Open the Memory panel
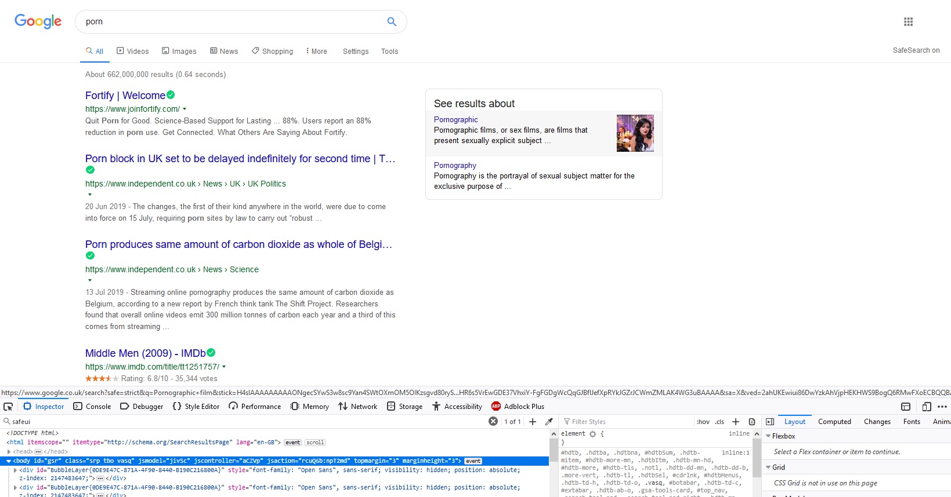The width and height of the screenshot is (951, 497). [309, 407]
